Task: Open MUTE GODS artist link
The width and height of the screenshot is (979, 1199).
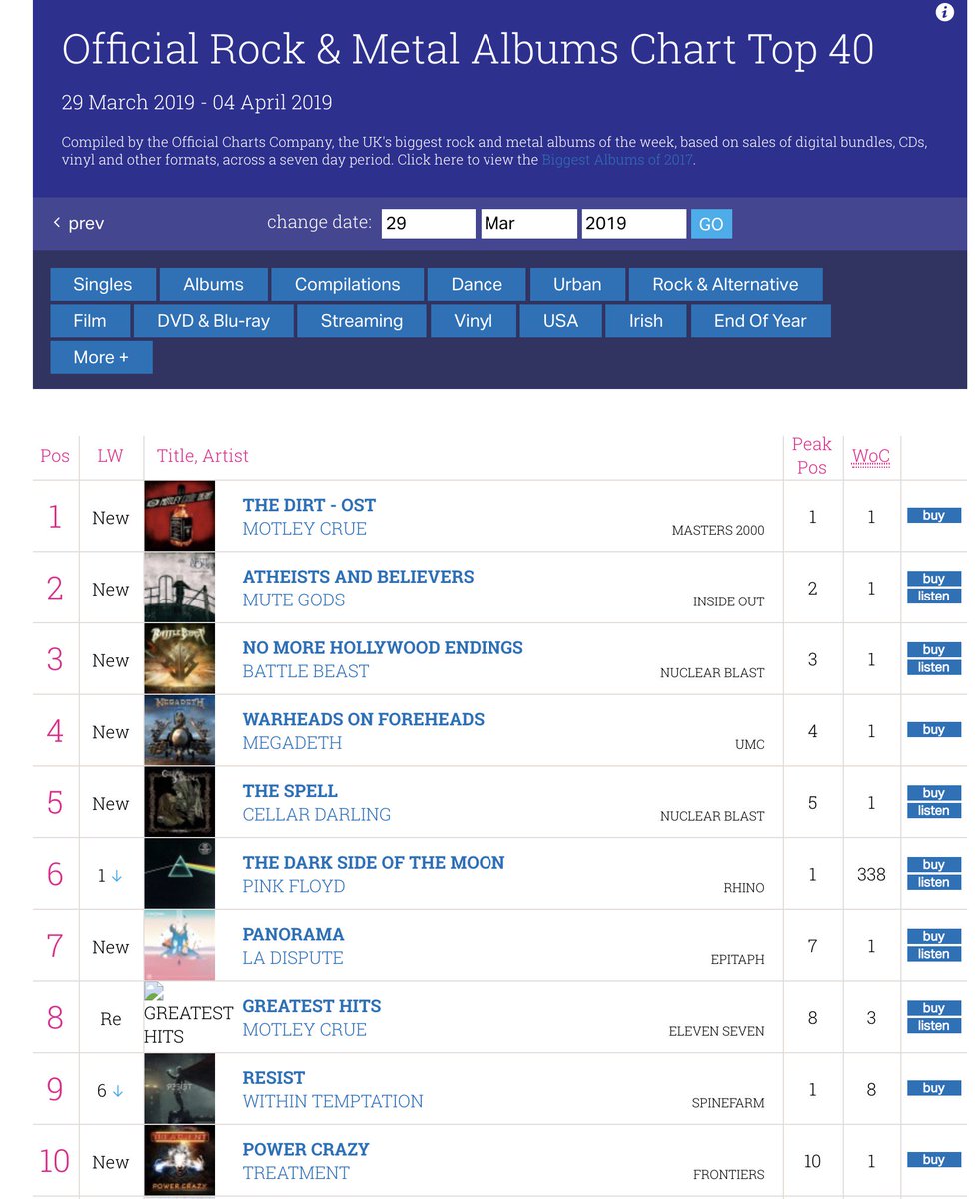Action: click(x=294, y=600)
